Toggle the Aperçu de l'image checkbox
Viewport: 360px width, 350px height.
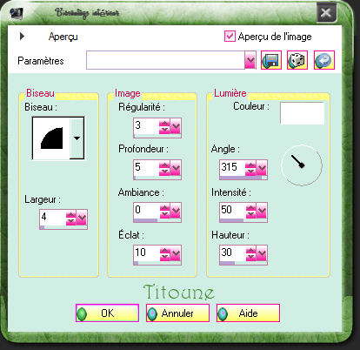click(230, 37)
